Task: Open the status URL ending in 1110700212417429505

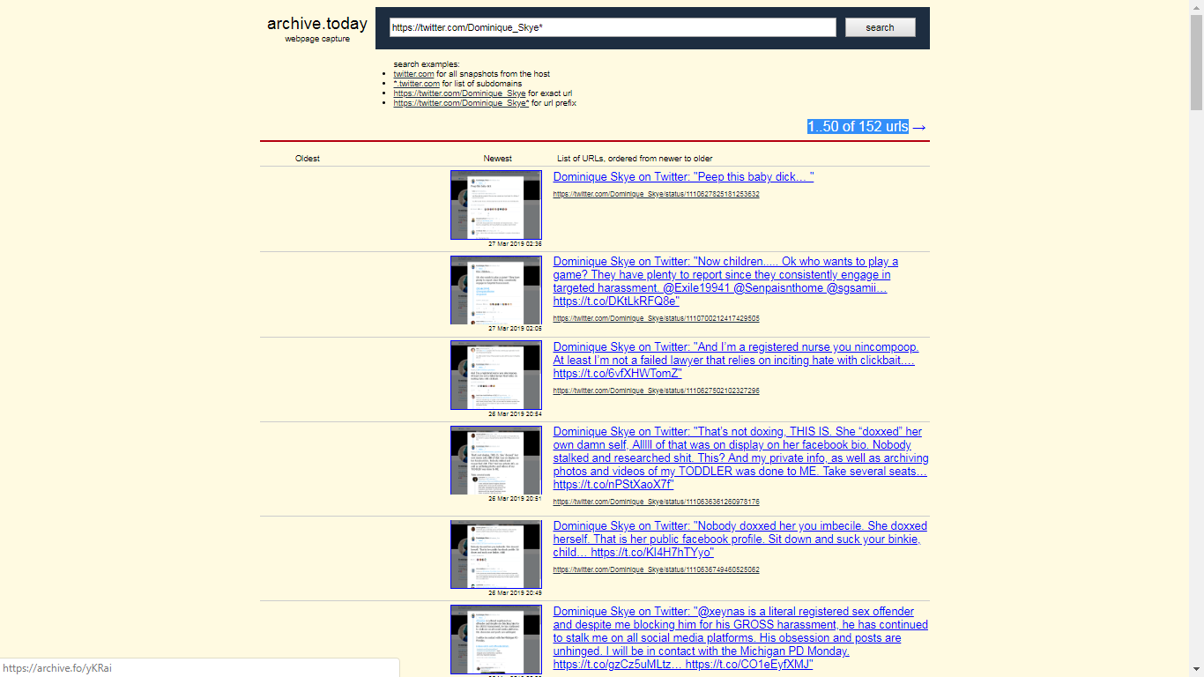Action: (657, 318)
